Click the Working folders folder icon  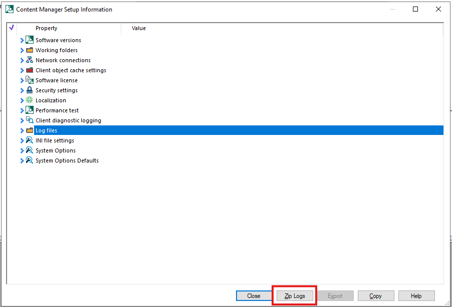click(x=30, y=50)
